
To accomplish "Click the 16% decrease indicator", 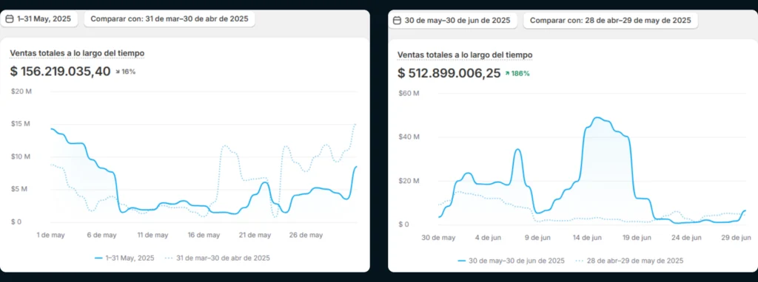I will click(x=126, y=72).
